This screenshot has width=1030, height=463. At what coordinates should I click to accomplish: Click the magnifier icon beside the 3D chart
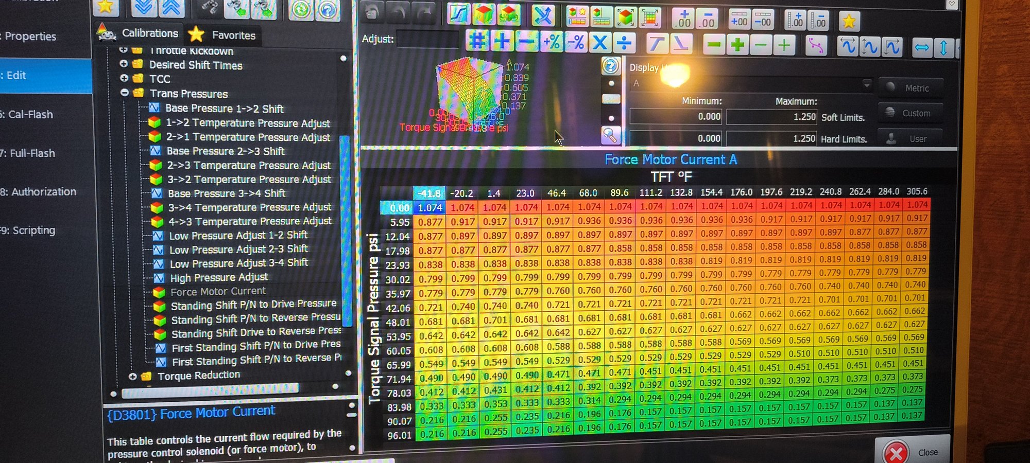[x=610, y=135]
